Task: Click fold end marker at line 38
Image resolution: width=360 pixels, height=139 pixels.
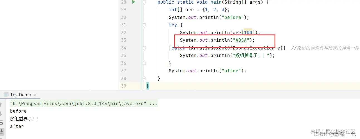Action: (144, 78)
